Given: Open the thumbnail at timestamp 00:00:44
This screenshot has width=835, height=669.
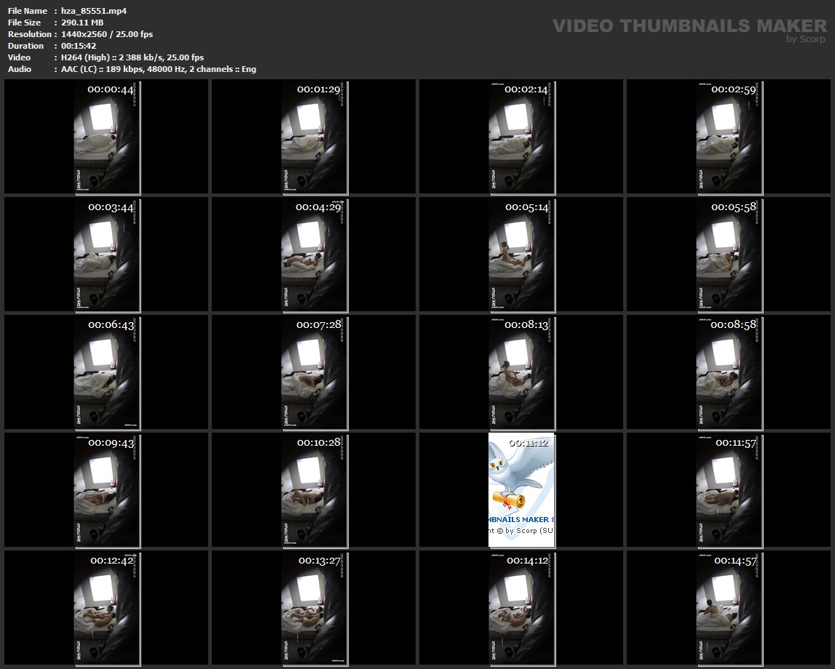Looking at the screenshot, I should pyautogui.click(x=106, y=137).
